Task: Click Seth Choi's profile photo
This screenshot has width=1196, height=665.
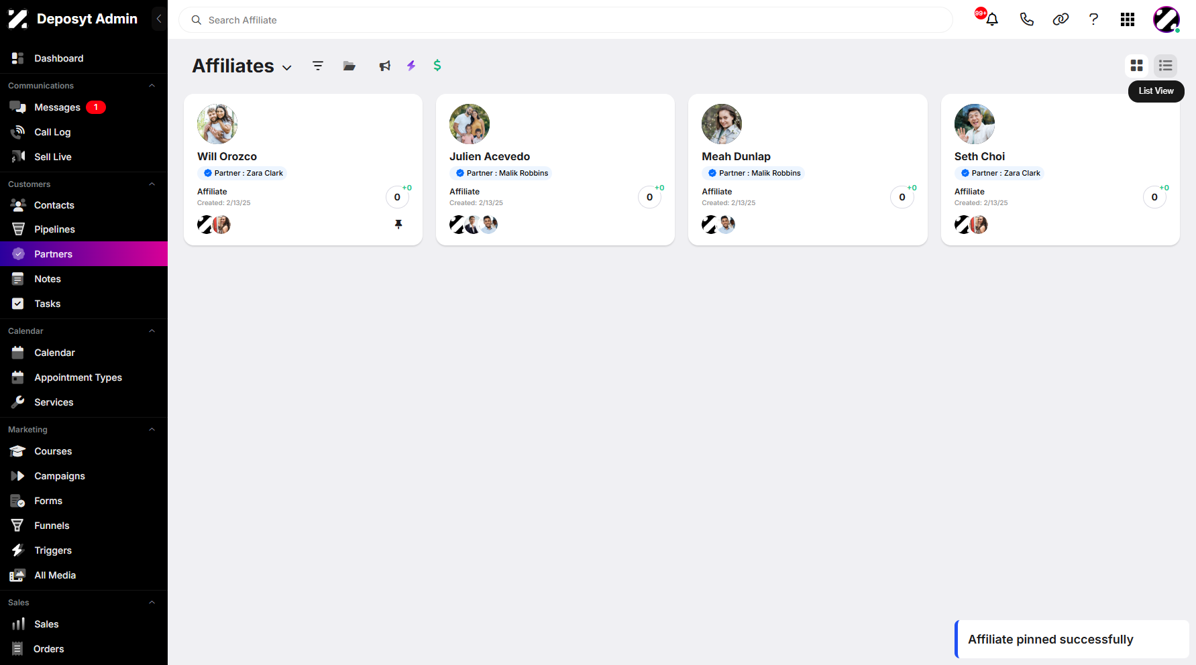Action: point(974,124)
